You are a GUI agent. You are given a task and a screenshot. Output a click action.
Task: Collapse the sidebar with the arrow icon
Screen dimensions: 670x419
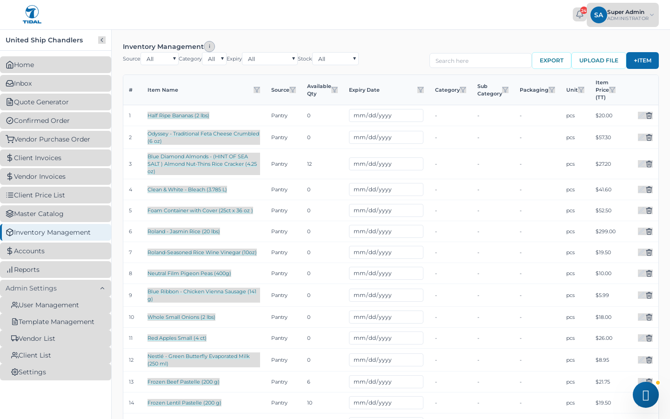[102, 40]
